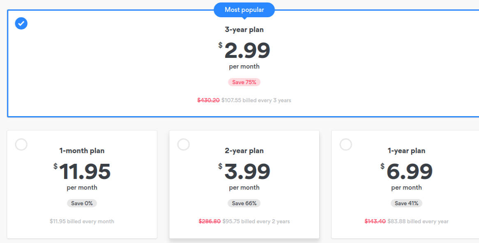Choose the 2-year plan radio button
This screenshot has width=479, height=243.
tap(184, 144)
